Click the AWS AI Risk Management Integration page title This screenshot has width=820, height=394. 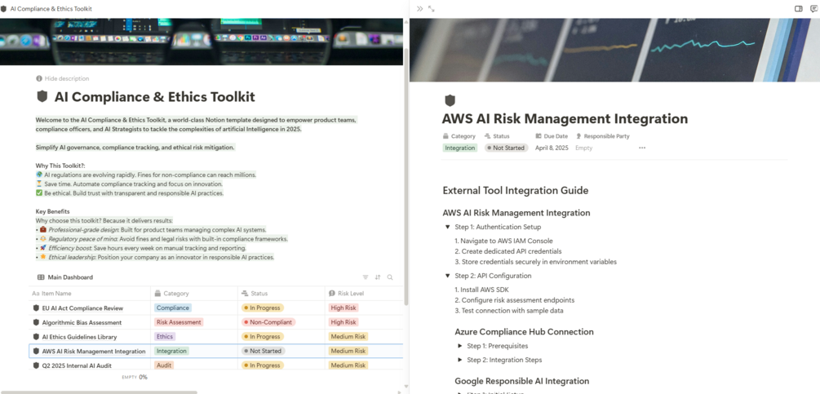coord(565,118)
